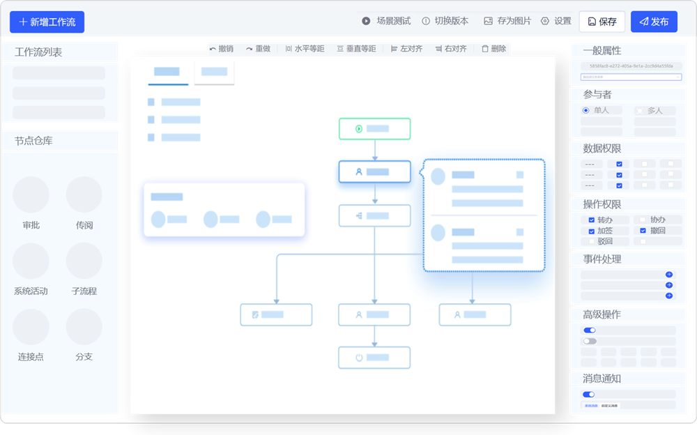Select the edit-icon node at bottom left
This screenshot has height=435, width=697.
click(276, 314)
